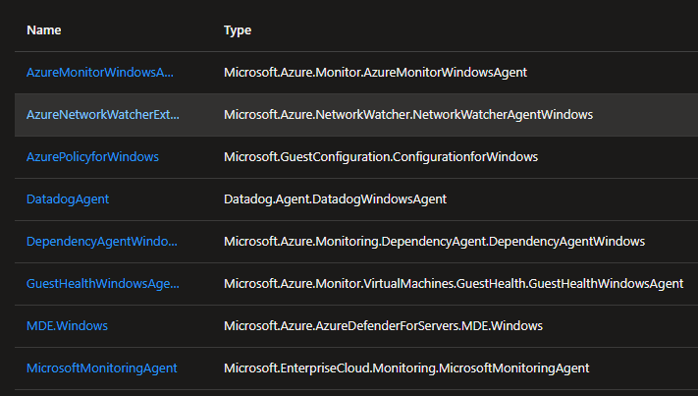This screenshot has width=698, height=396.
Task: Open the AzureMonitorWindowsA... extension link
Action: click(x=100, y=72)
